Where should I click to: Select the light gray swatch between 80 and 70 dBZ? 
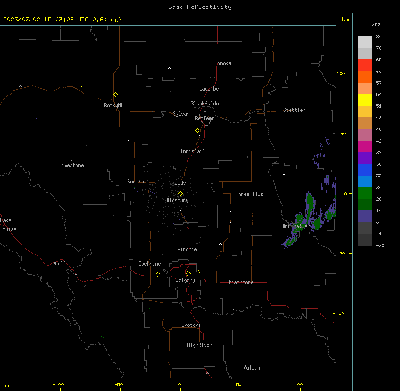(365, 42)
